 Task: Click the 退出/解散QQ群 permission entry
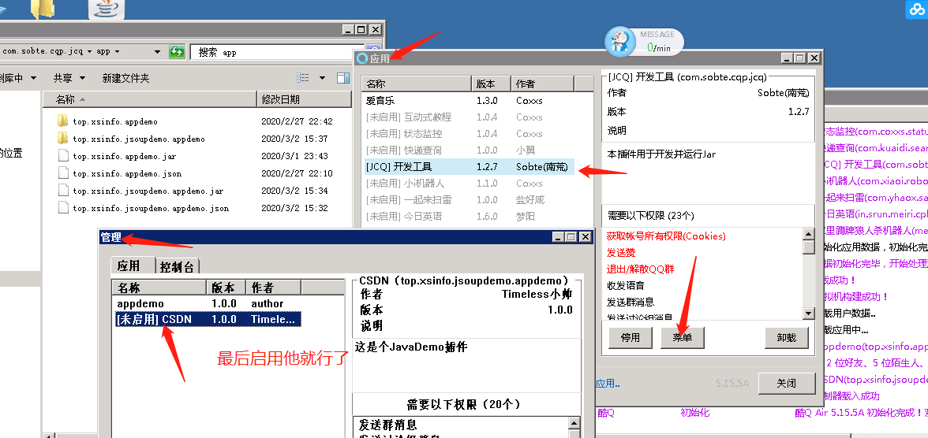641,269
